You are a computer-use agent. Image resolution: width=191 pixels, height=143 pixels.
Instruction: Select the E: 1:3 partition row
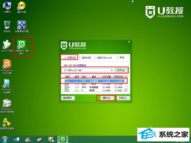pyautogui.click(x=94, y=87)
